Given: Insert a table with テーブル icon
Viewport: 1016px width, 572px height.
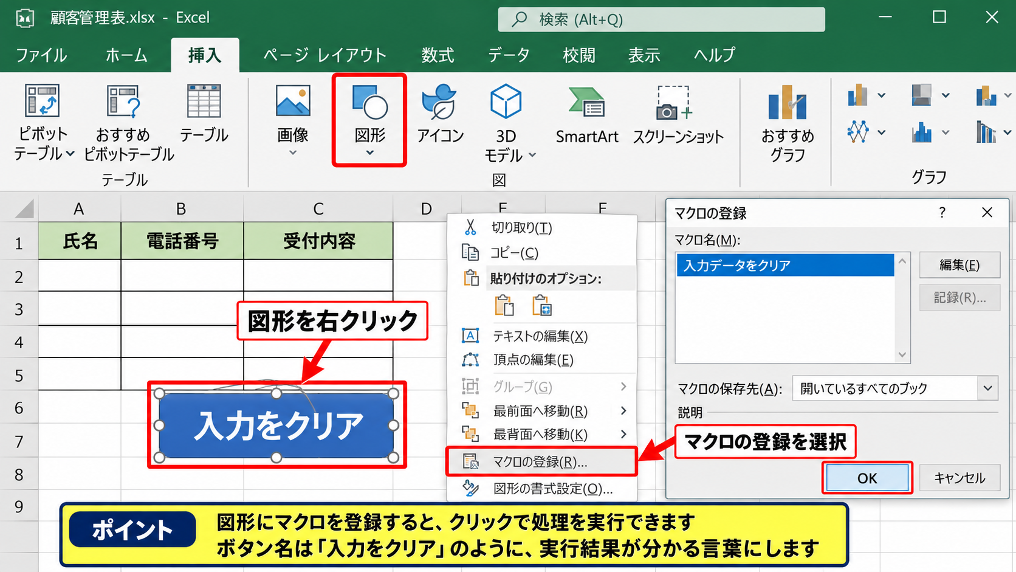Looking at the screenshot, I should pyautogui.click(x=204, y=114).
